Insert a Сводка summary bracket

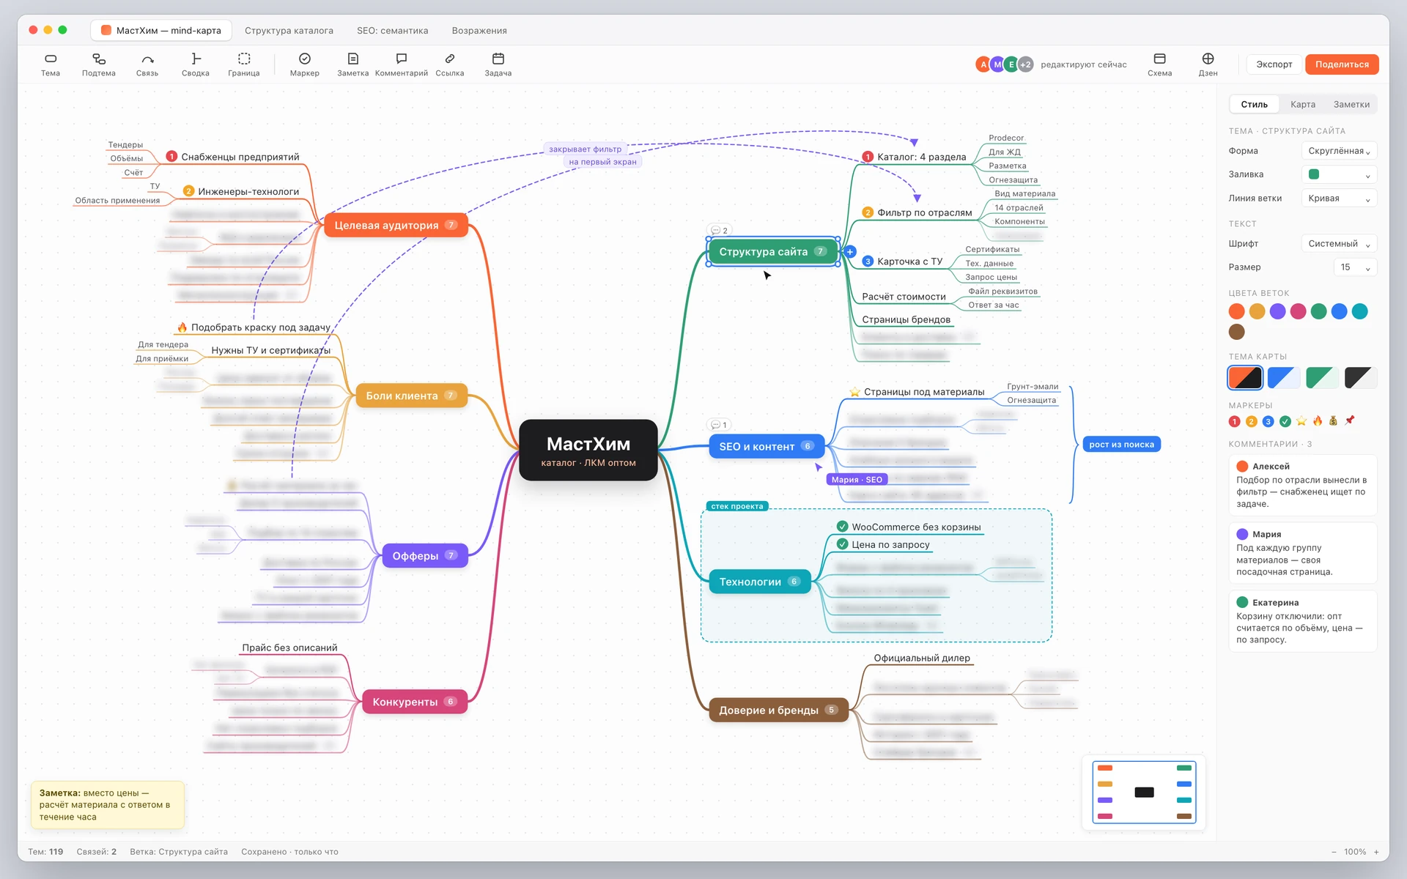[196, 64]
